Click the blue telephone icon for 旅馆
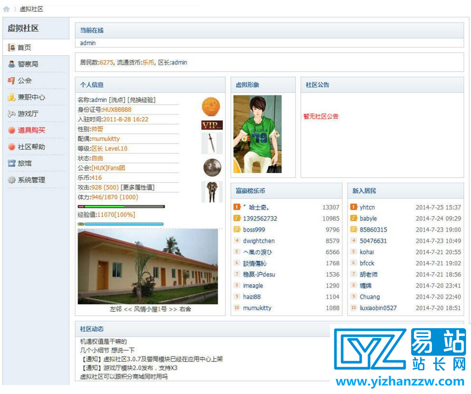 click(x=12, y=163)
